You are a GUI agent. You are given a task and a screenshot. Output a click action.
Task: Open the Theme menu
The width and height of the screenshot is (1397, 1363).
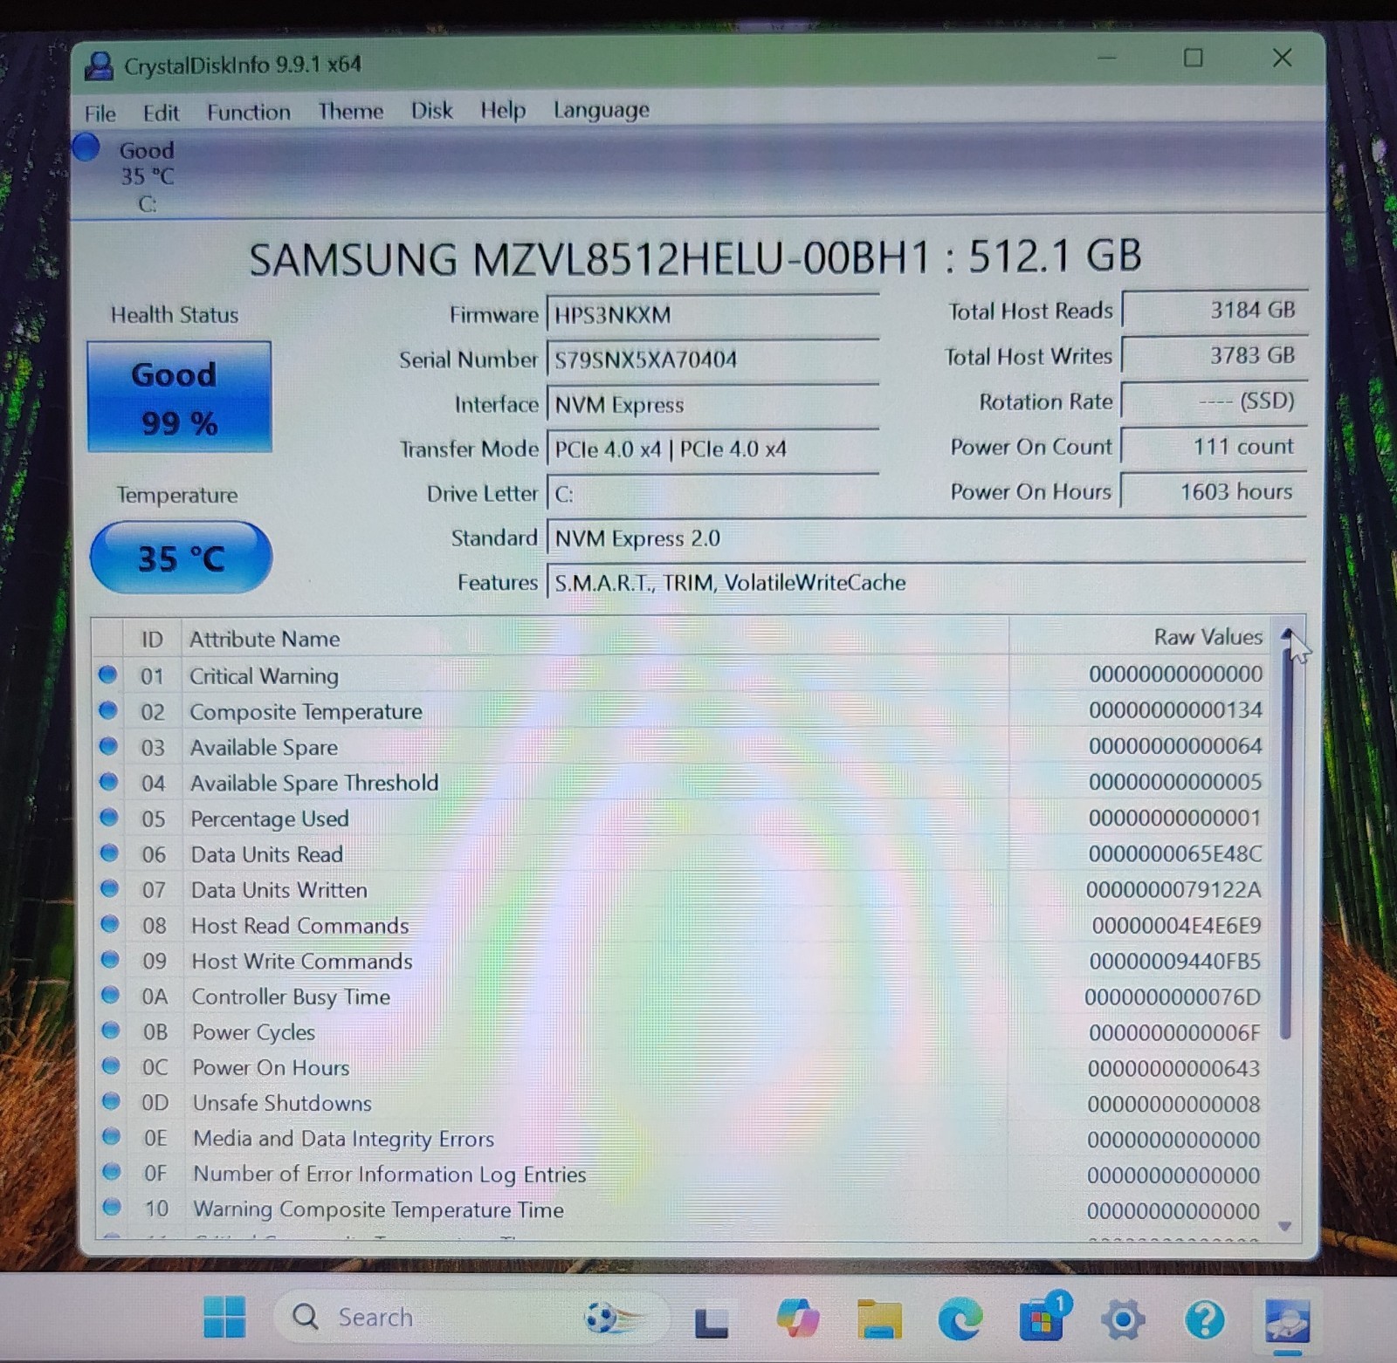(350, 111)
